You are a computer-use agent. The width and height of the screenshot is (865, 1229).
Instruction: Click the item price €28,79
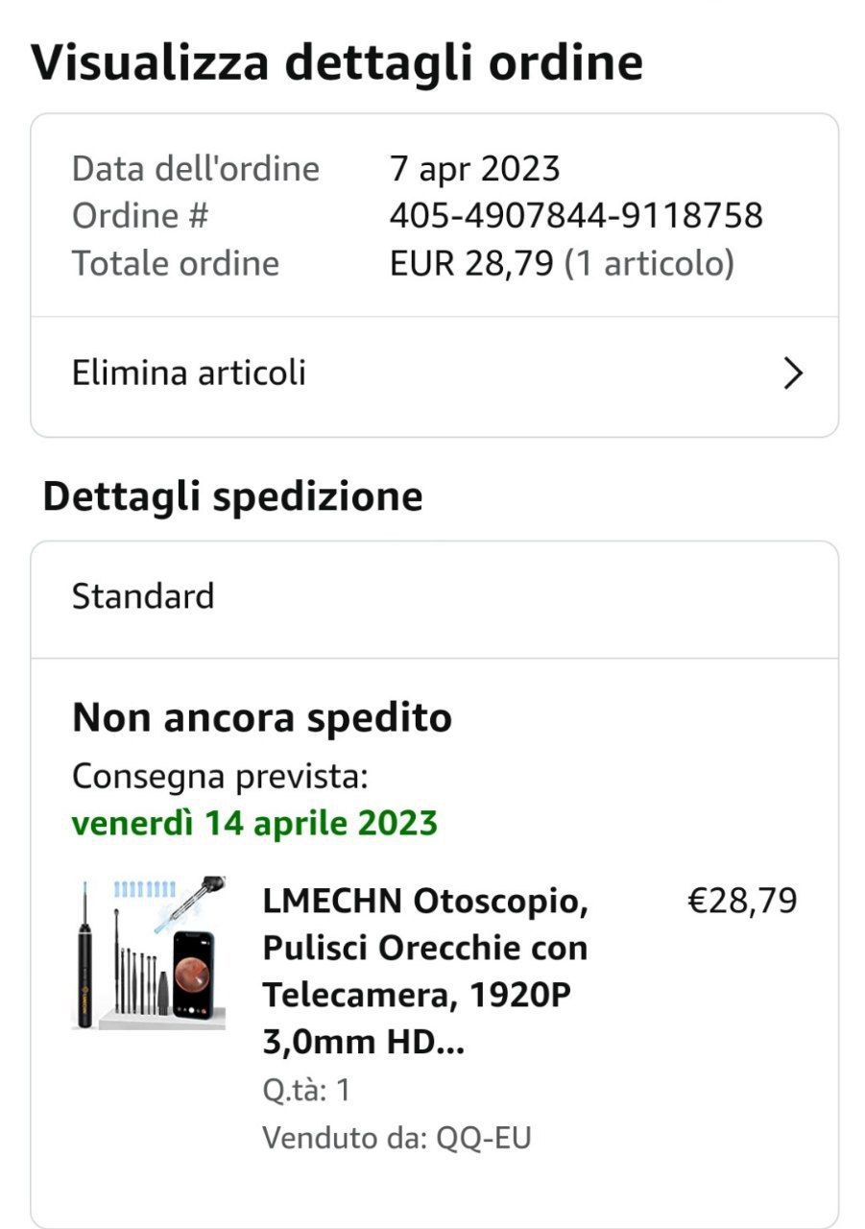click(x=742, y=901)
